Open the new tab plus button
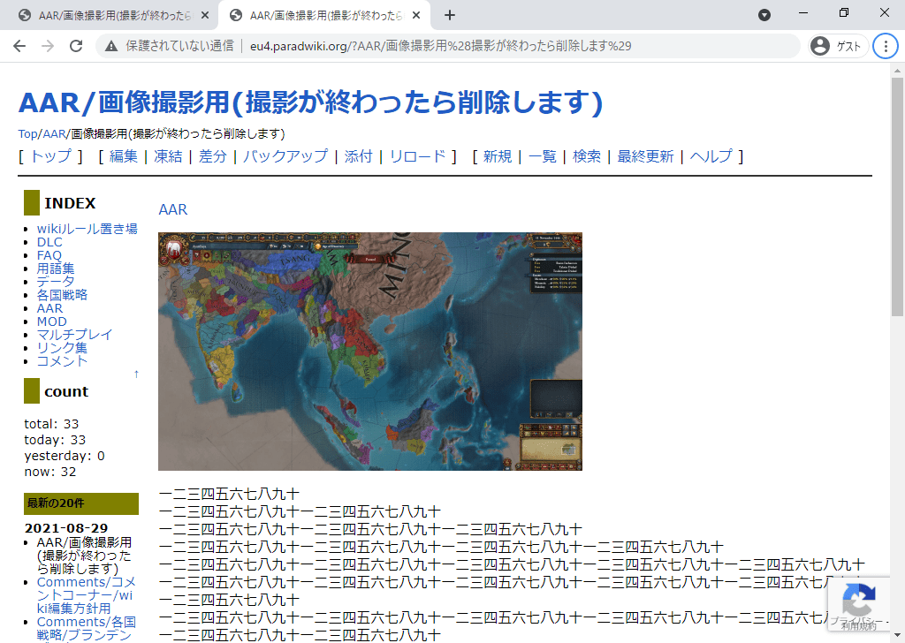905x643 pixels. point(450,15)
